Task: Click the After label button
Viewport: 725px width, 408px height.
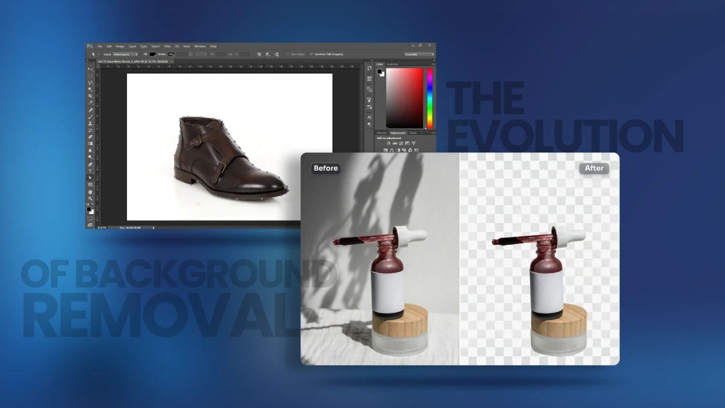Action: [594, 168]
